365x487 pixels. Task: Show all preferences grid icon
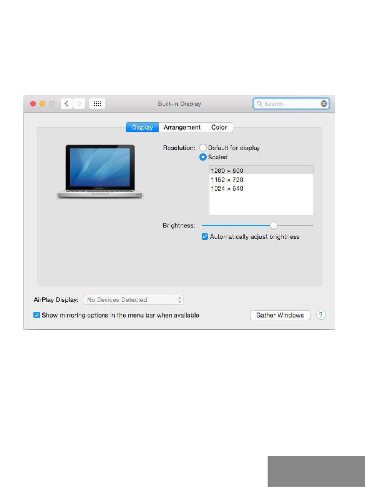97,104
